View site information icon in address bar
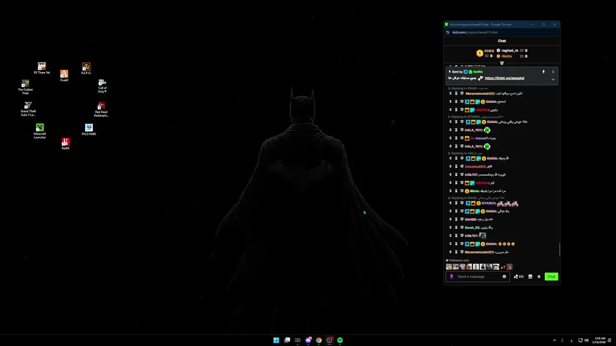The image size is (616, 346). click(448, 32)
